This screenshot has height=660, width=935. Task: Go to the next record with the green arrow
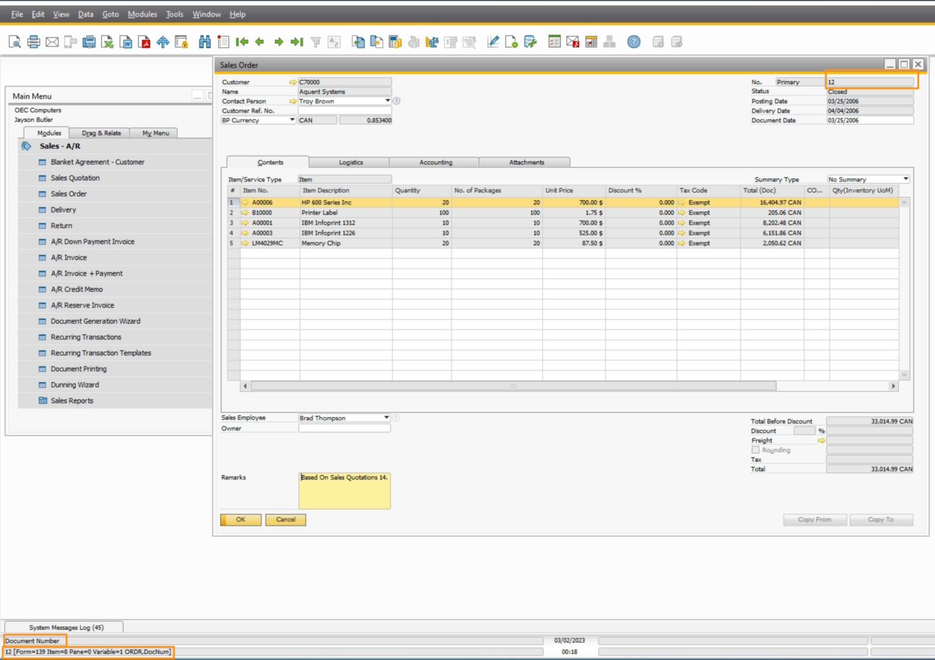pos(278,41)
